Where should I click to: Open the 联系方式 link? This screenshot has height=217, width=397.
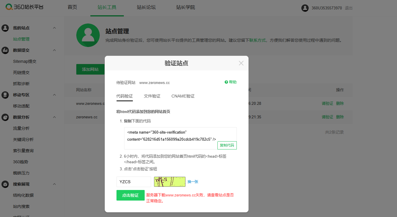click(x=257, y=40)
